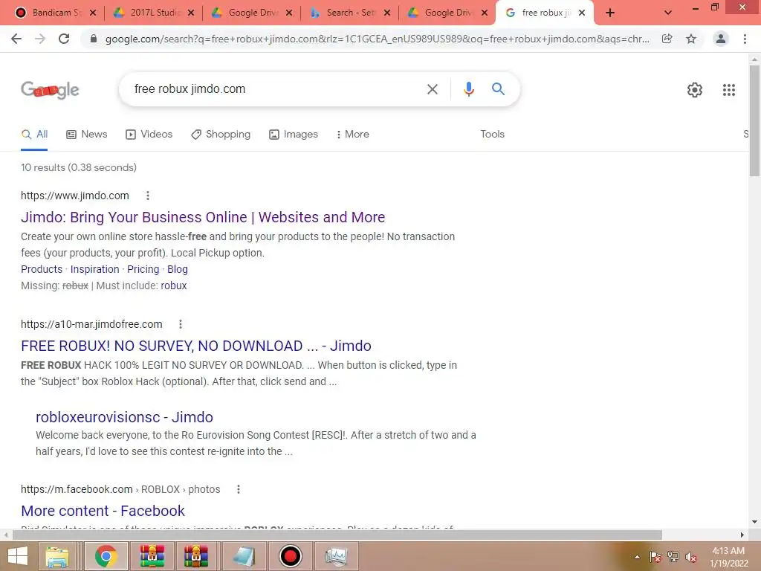Viewport: 761px width, 571px height.
Task: Reload the current page
Action: (64, 39)
